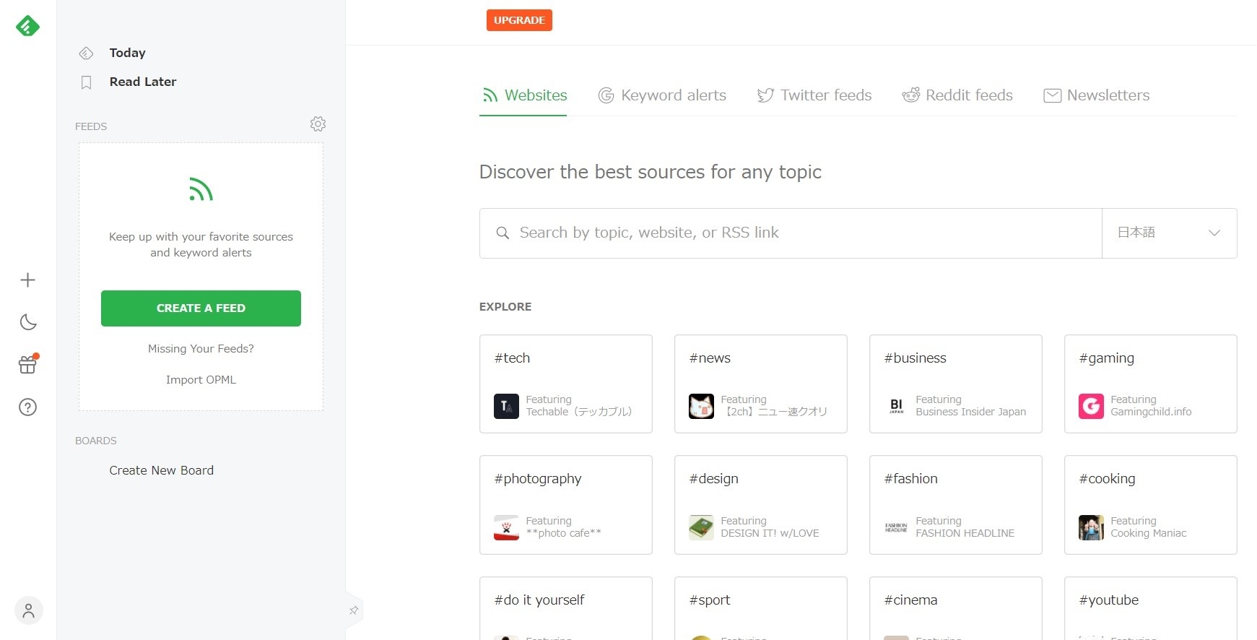Click the Import OPML link
The image size is (1257, 640).
(x=201, y=380)
